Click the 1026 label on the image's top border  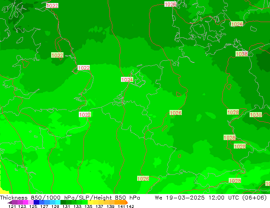(170, 4)
